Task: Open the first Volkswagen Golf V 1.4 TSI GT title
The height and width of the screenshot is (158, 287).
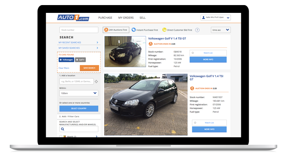Action: click(167, 39)
